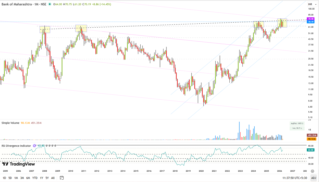Screen dimensions: 319x182
Task: Open chart settings gear on time axis
Action: [313, 171]
